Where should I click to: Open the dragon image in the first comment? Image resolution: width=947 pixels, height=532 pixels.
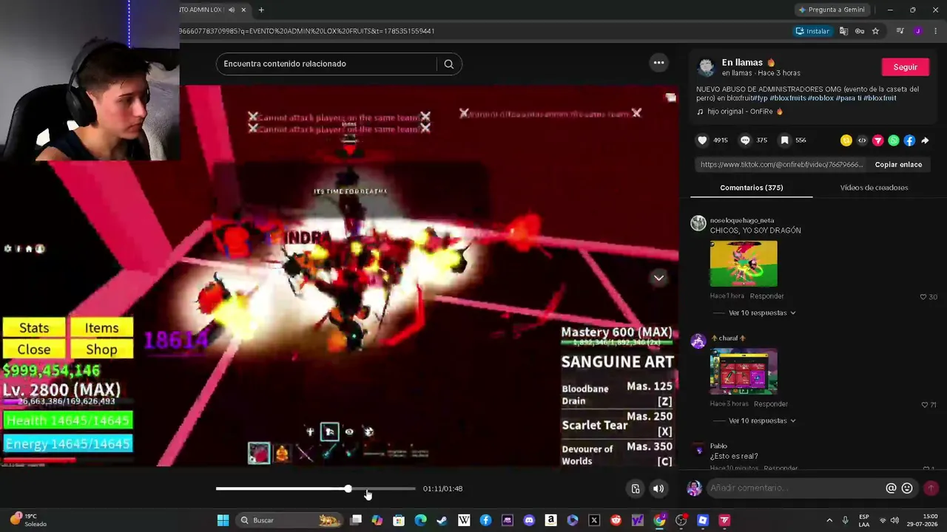coord(744,264)
